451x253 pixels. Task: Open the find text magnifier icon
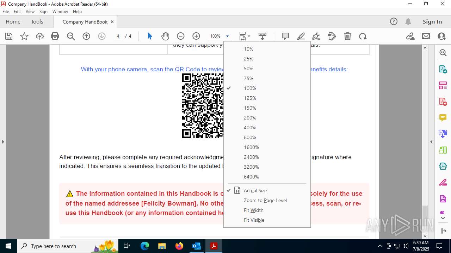coord(71,36)
